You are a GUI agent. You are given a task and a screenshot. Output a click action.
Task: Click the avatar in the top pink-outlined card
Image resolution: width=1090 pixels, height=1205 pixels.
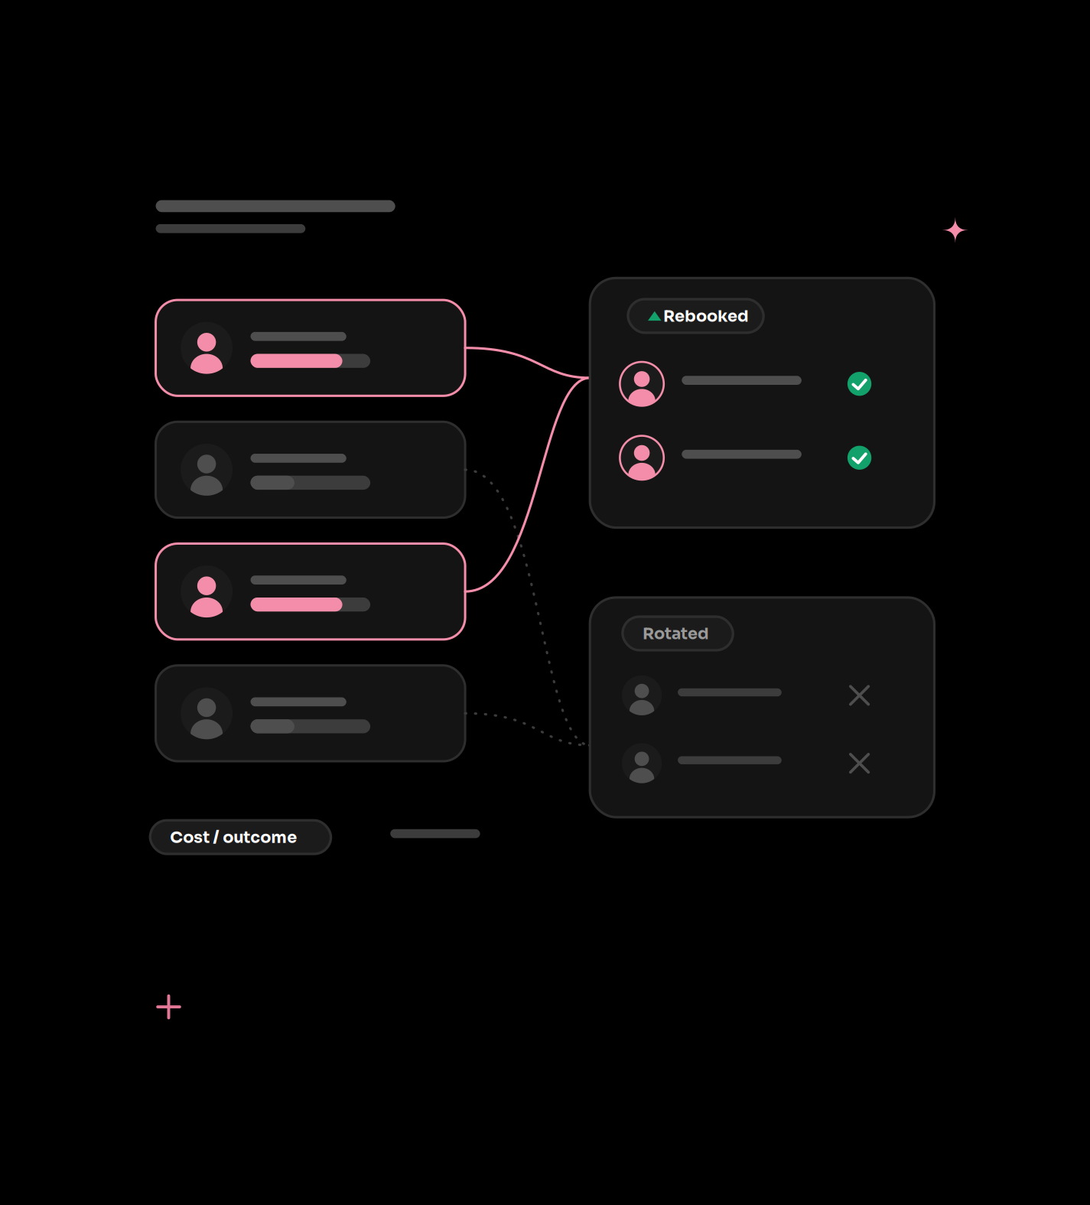coord(207,348)
